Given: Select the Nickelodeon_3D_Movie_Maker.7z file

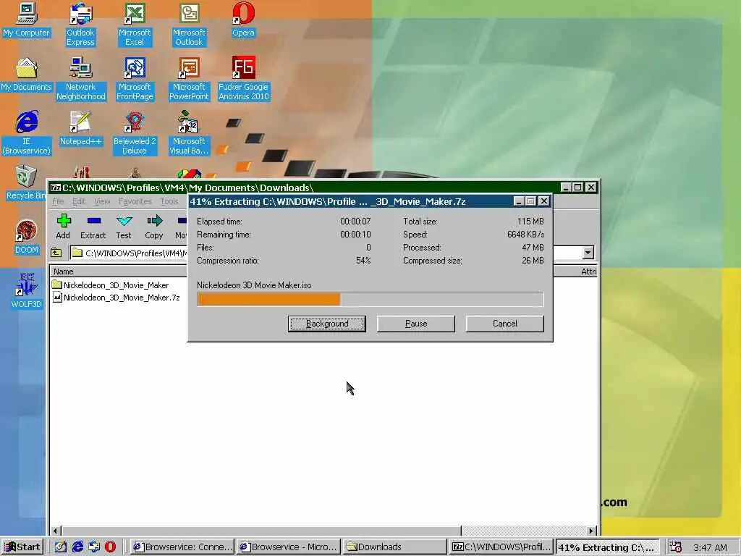Looking at the screenshot, I should (x=117, y=298).
